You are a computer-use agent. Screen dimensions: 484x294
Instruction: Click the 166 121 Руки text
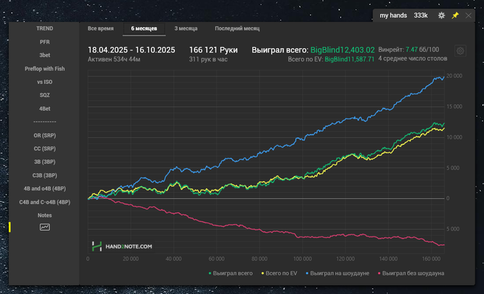point(213,50)
